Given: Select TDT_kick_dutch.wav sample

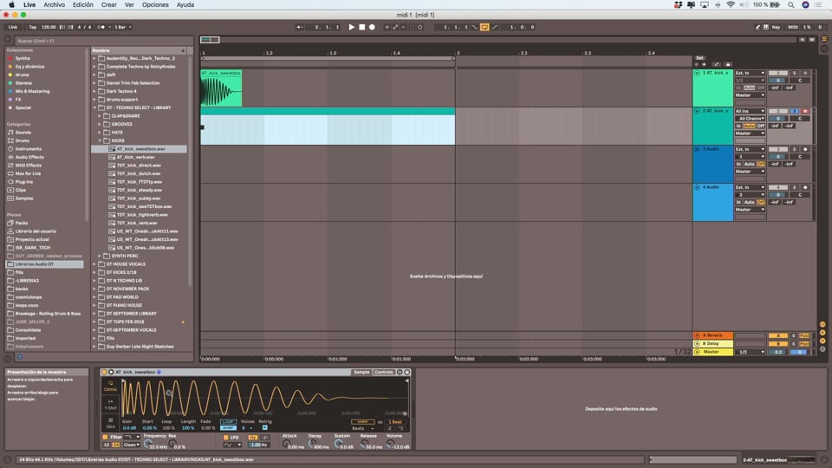Looking at the screenshot, I should (139, 173).
